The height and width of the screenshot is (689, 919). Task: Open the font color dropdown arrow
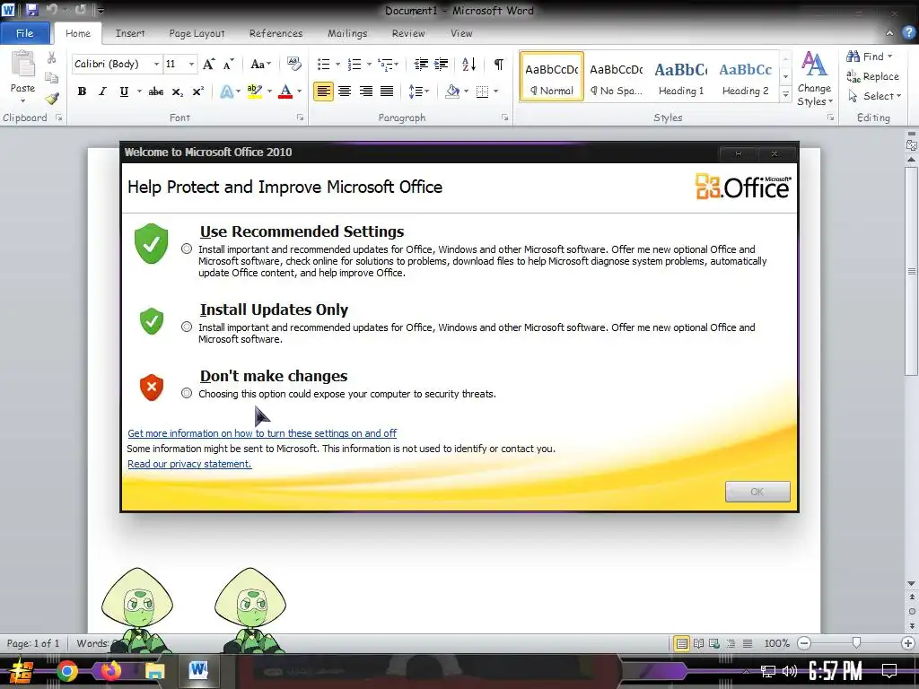[x=299, y=92]
